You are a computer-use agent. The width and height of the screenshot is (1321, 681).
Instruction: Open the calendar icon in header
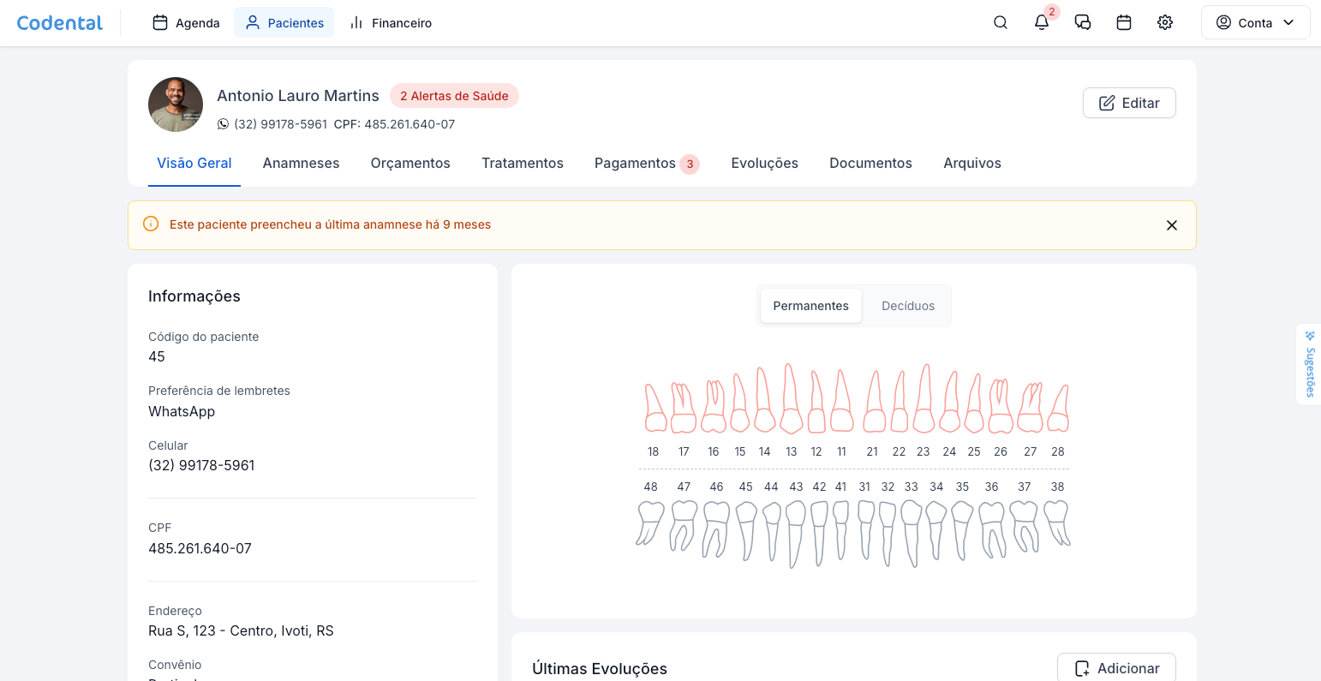[x=1124, y=23]
